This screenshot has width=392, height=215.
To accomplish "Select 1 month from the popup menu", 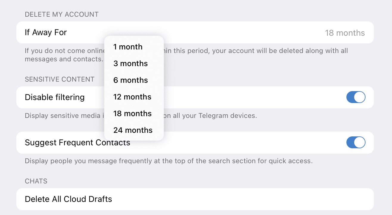I will (x=128, y=47).
